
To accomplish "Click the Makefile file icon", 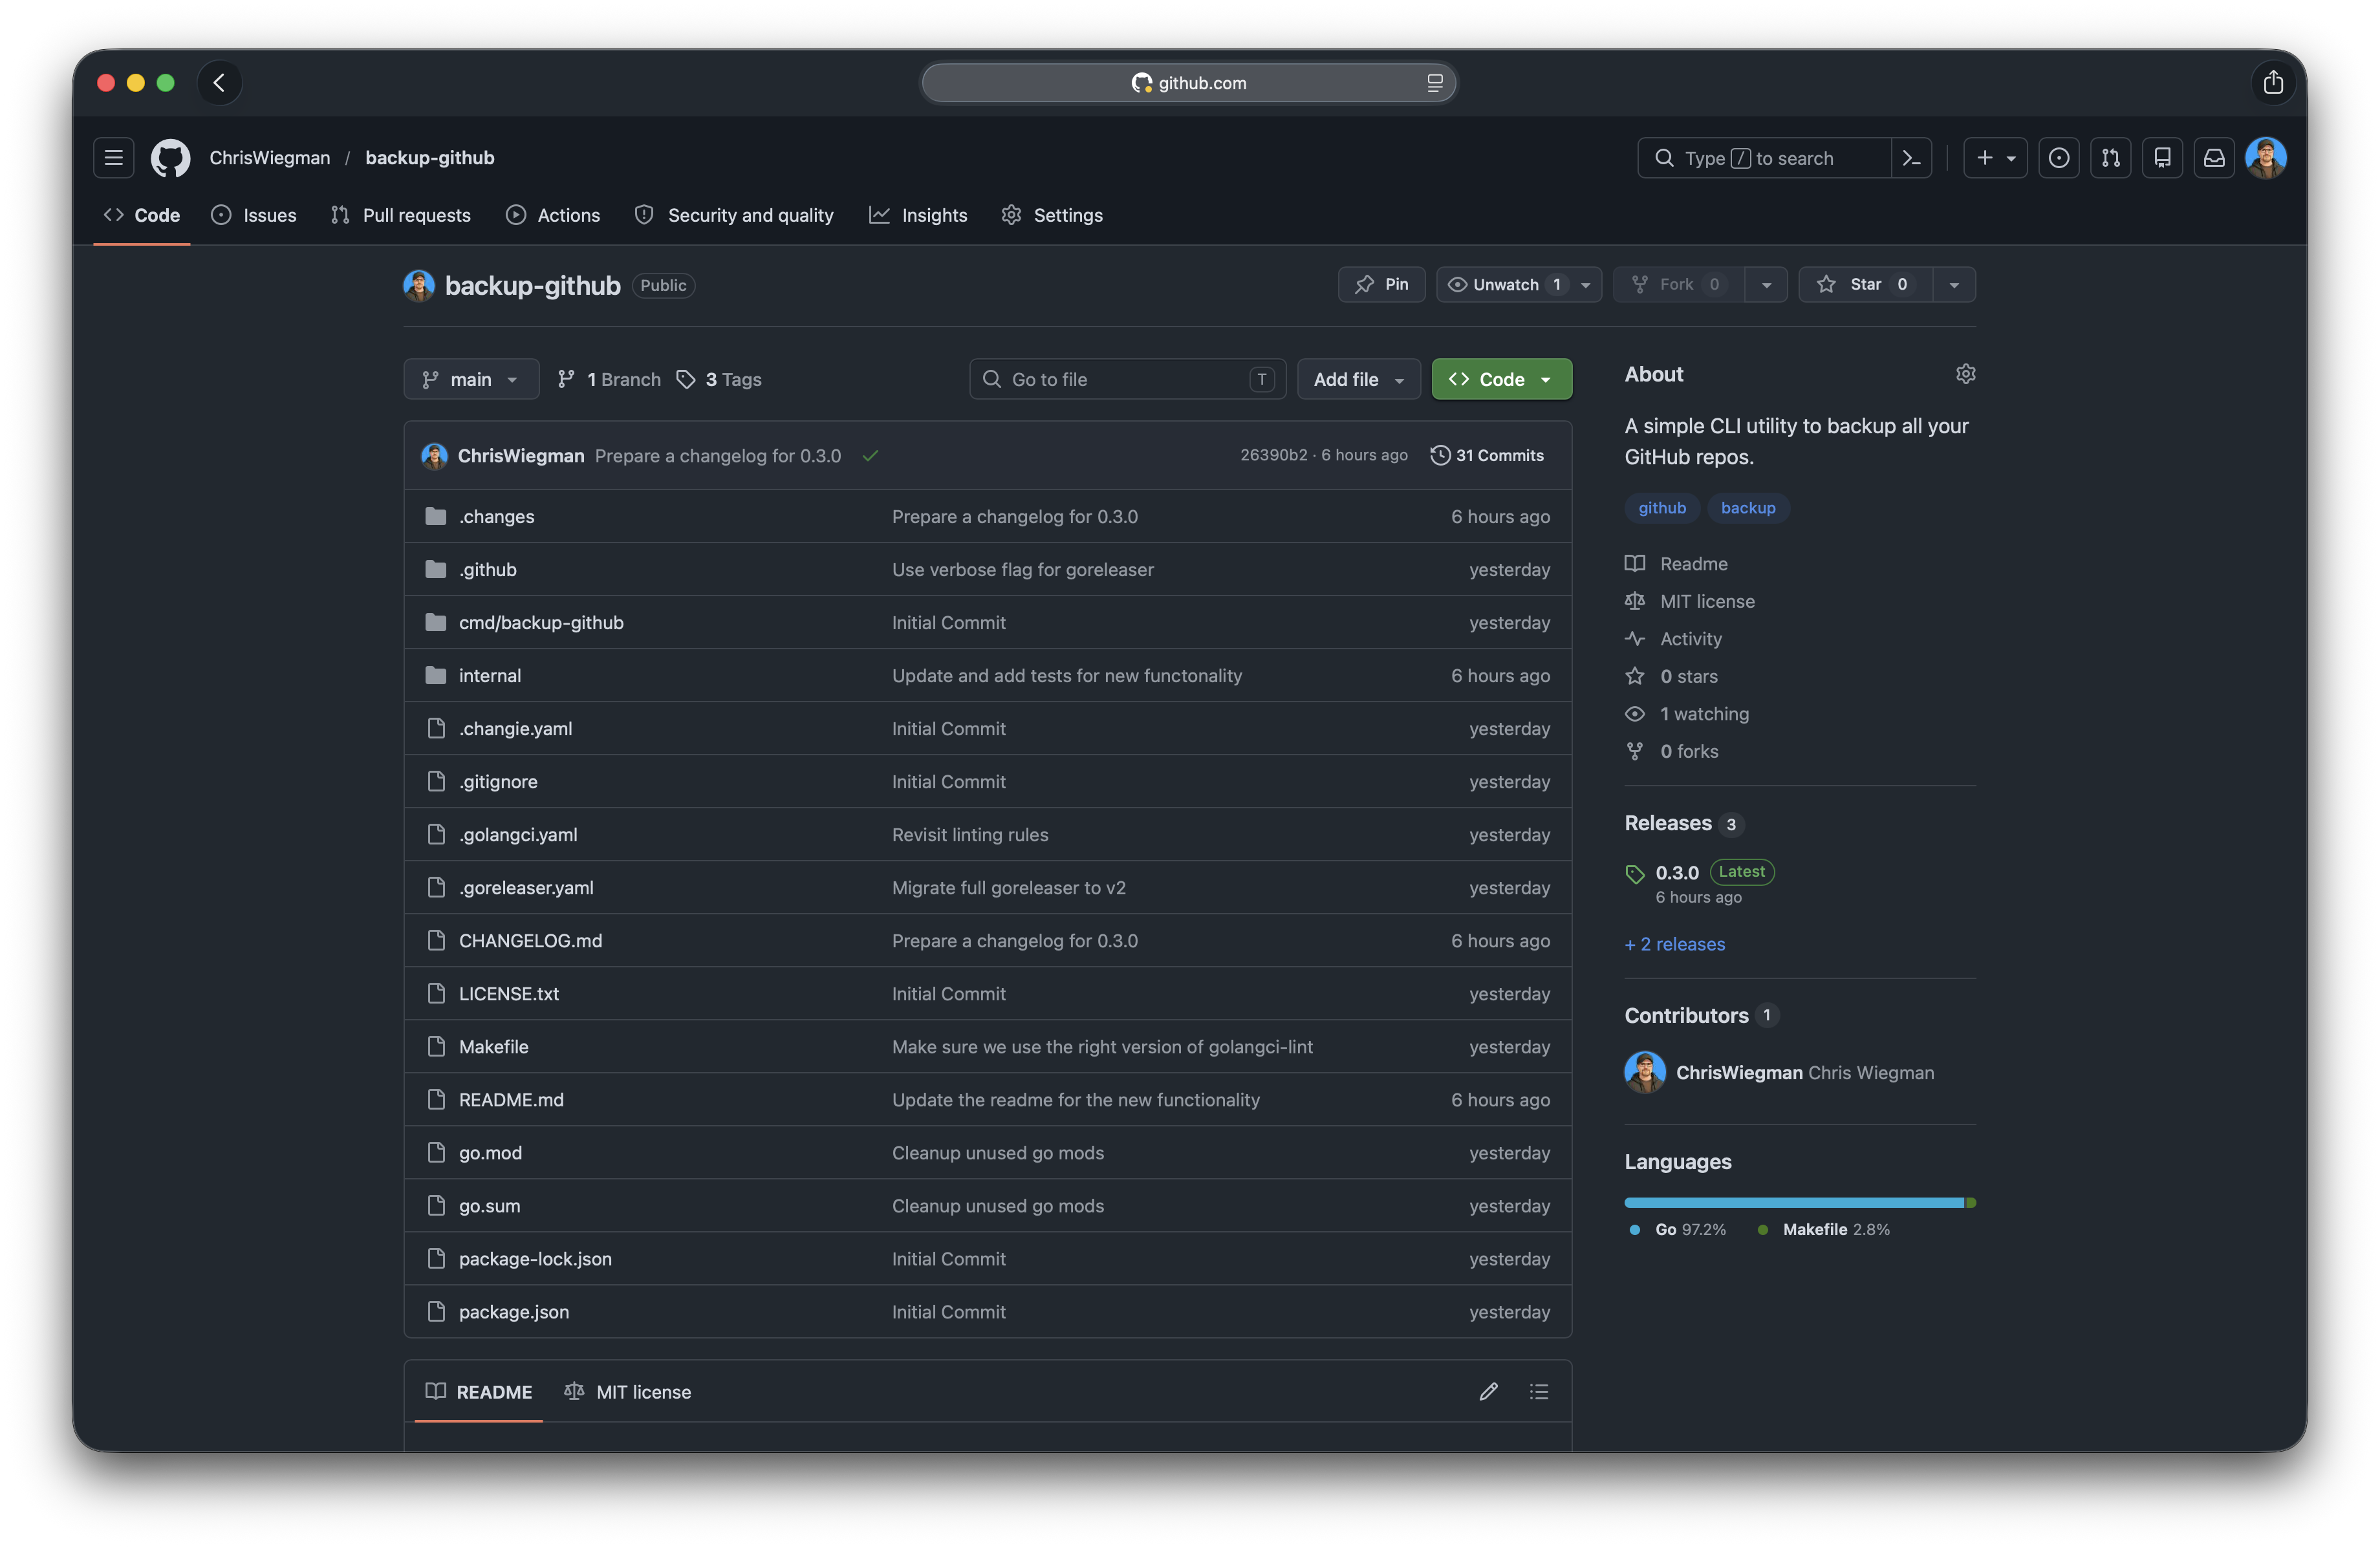I will point(435,1046).
